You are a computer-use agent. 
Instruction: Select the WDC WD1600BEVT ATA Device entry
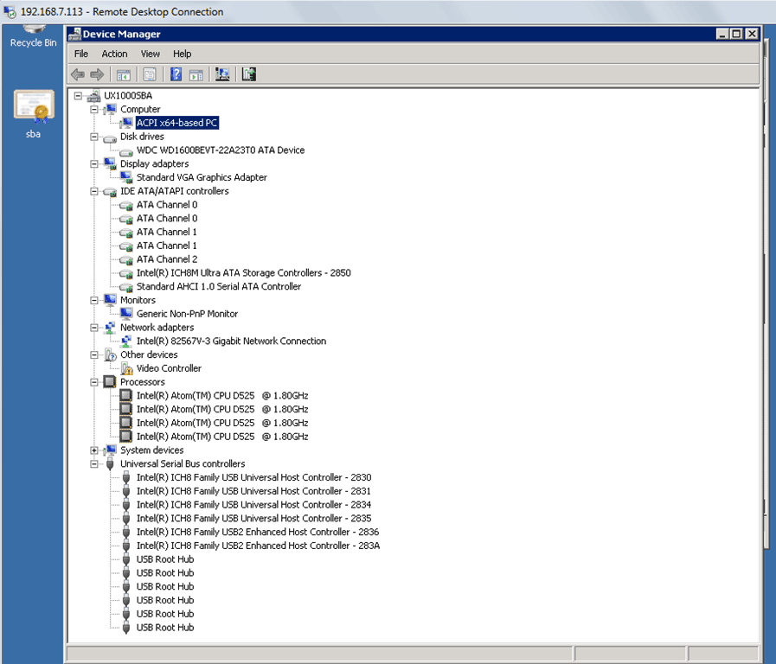coord(219,150)
